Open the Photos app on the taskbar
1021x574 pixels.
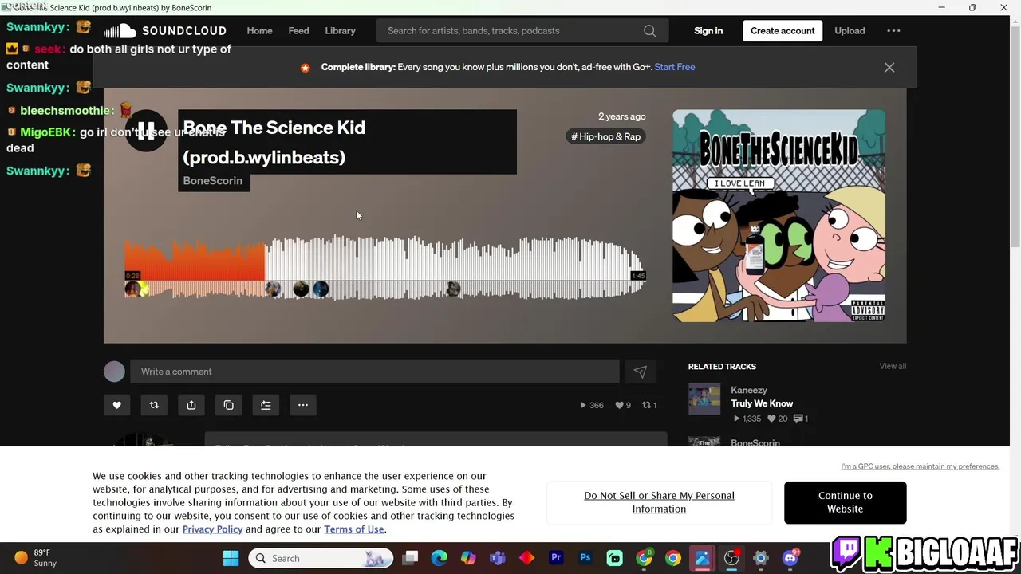[702, 558]
